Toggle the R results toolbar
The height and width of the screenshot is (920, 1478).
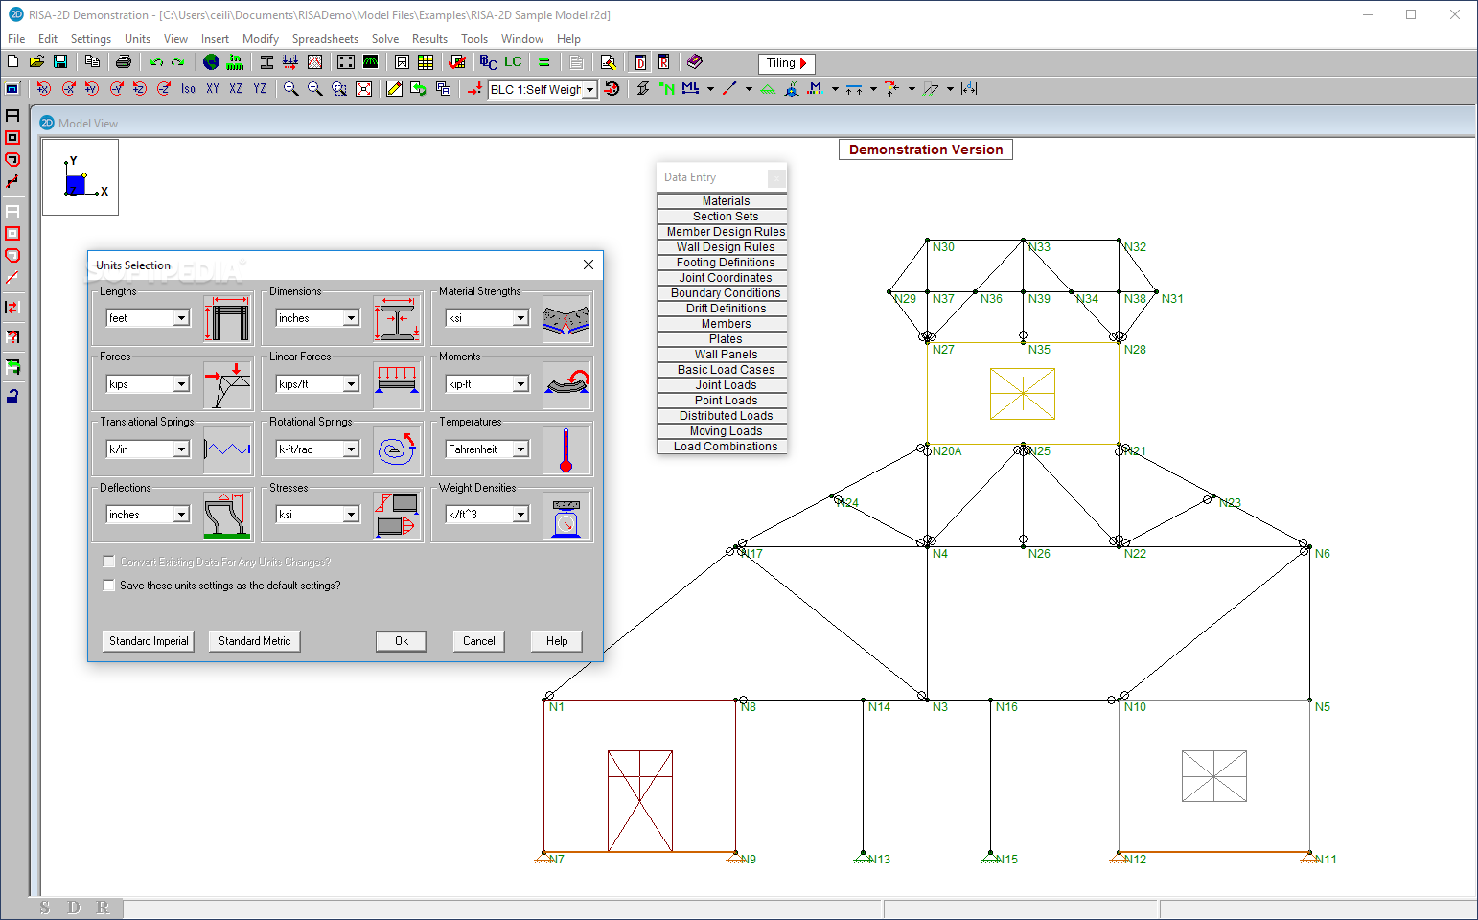pyautogui.click(x=663, y=61)
